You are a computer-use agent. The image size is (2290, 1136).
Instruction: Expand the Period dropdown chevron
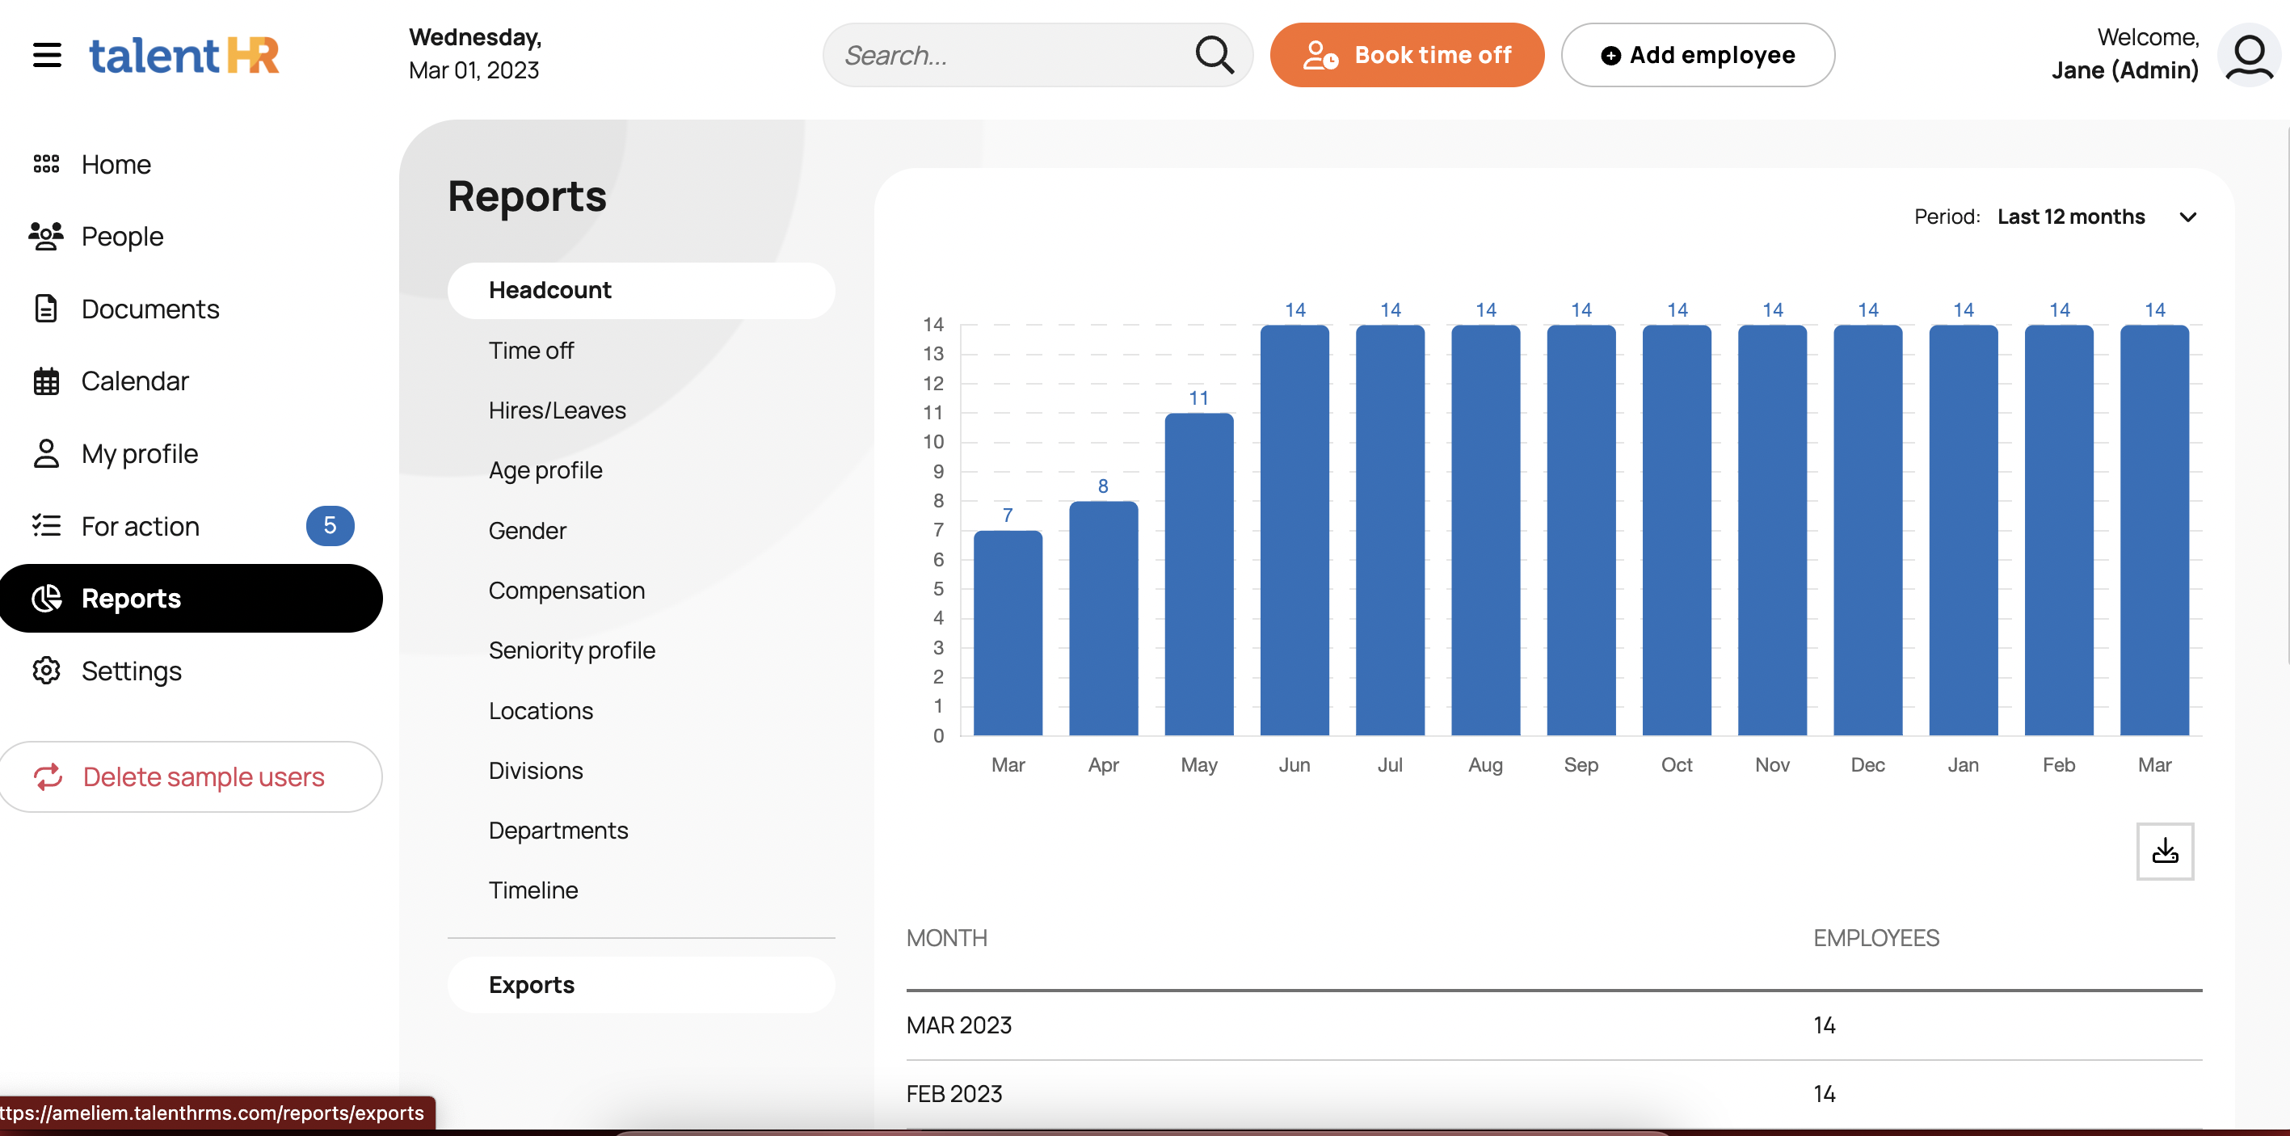click(x=2187, y=217)
